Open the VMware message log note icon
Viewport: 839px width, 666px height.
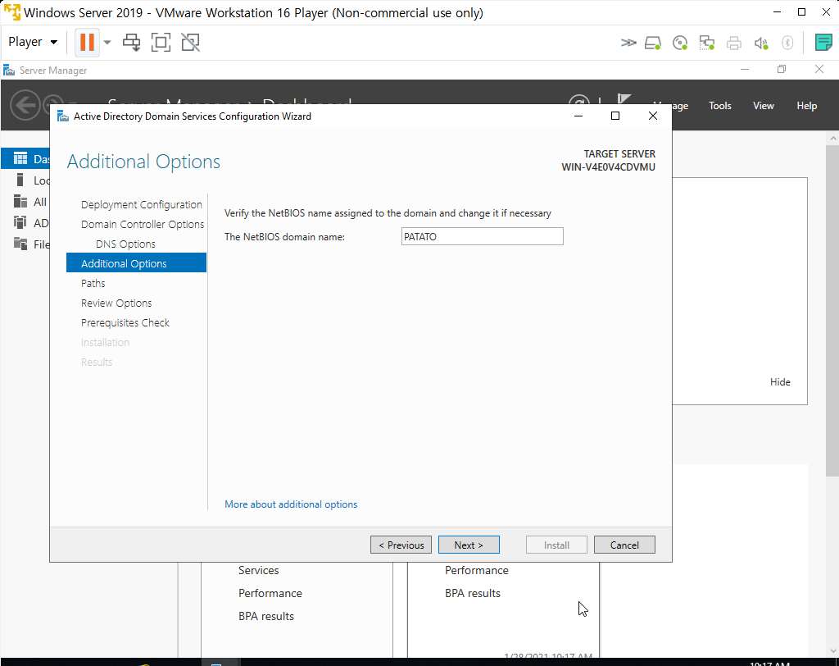pos(823,43)
